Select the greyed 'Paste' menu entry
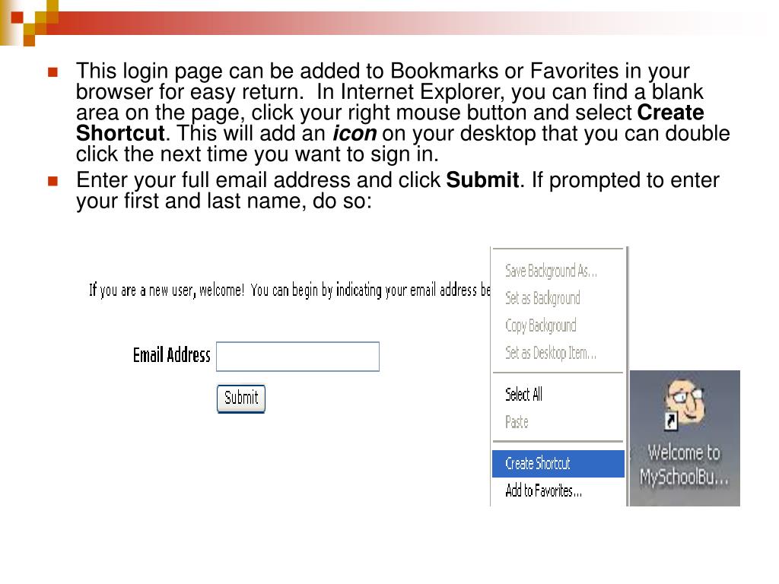Screen dimensions: 779x584 517,422
